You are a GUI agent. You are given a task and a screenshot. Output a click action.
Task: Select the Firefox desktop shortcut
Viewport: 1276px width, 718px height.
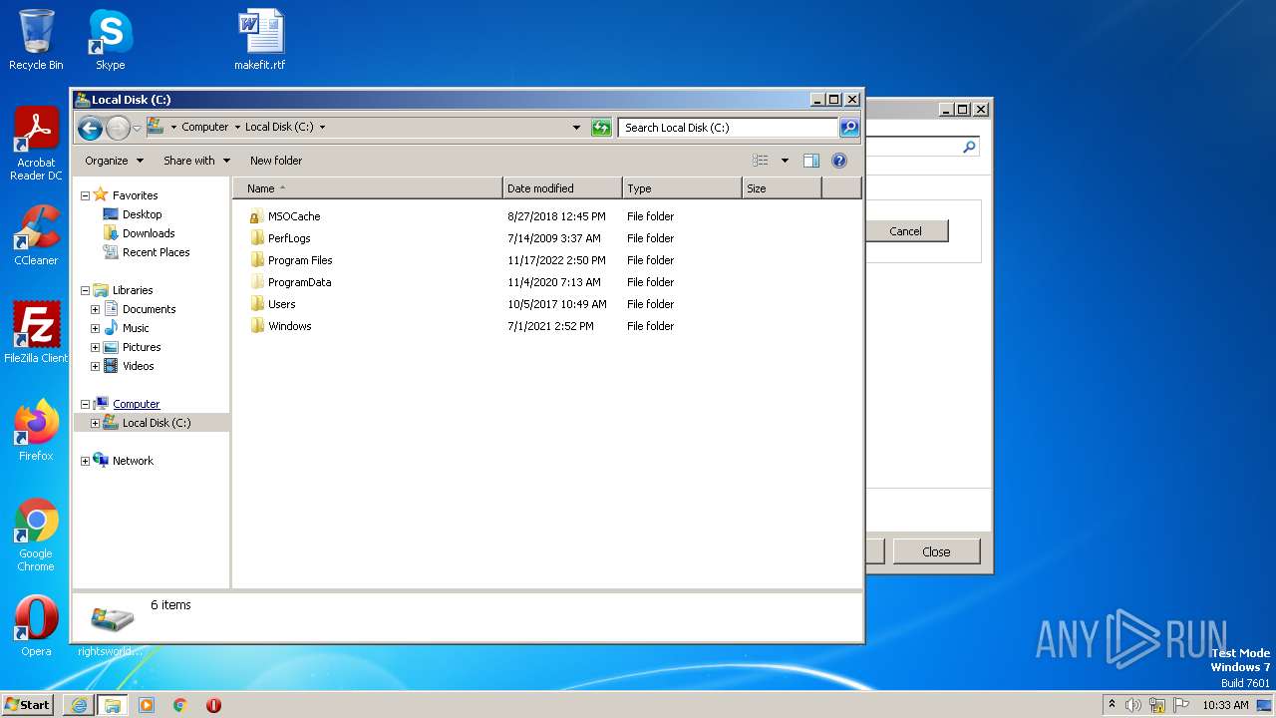pyautogui.click(x=36, y=431)
